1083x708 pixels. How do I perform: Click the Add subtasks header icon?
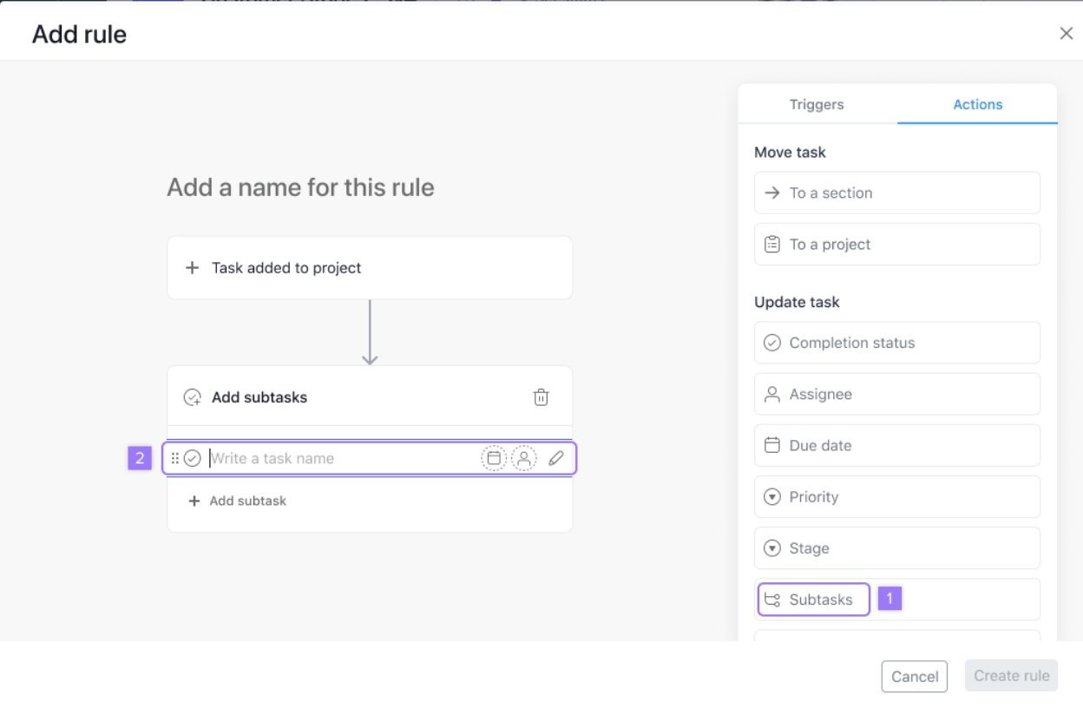coord(193,397)
